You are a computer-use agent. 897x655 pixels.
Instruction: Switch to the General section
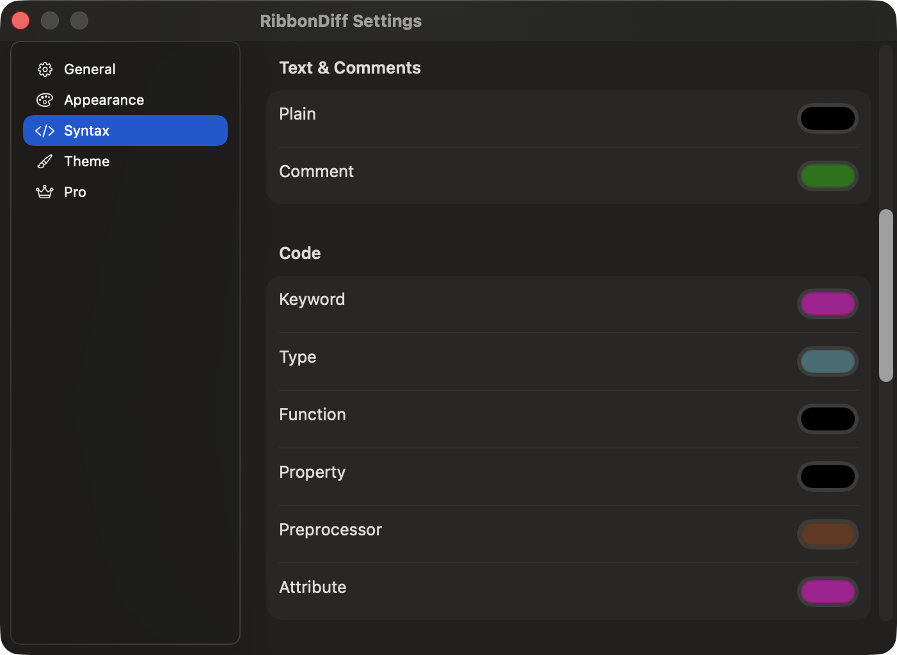[90, 69]
